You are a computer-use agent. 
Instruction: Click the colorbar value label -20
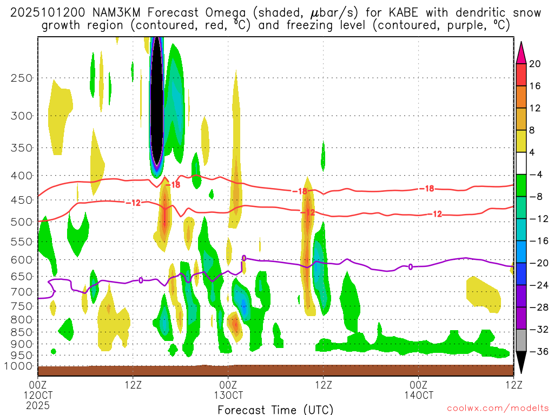[539, 263]
